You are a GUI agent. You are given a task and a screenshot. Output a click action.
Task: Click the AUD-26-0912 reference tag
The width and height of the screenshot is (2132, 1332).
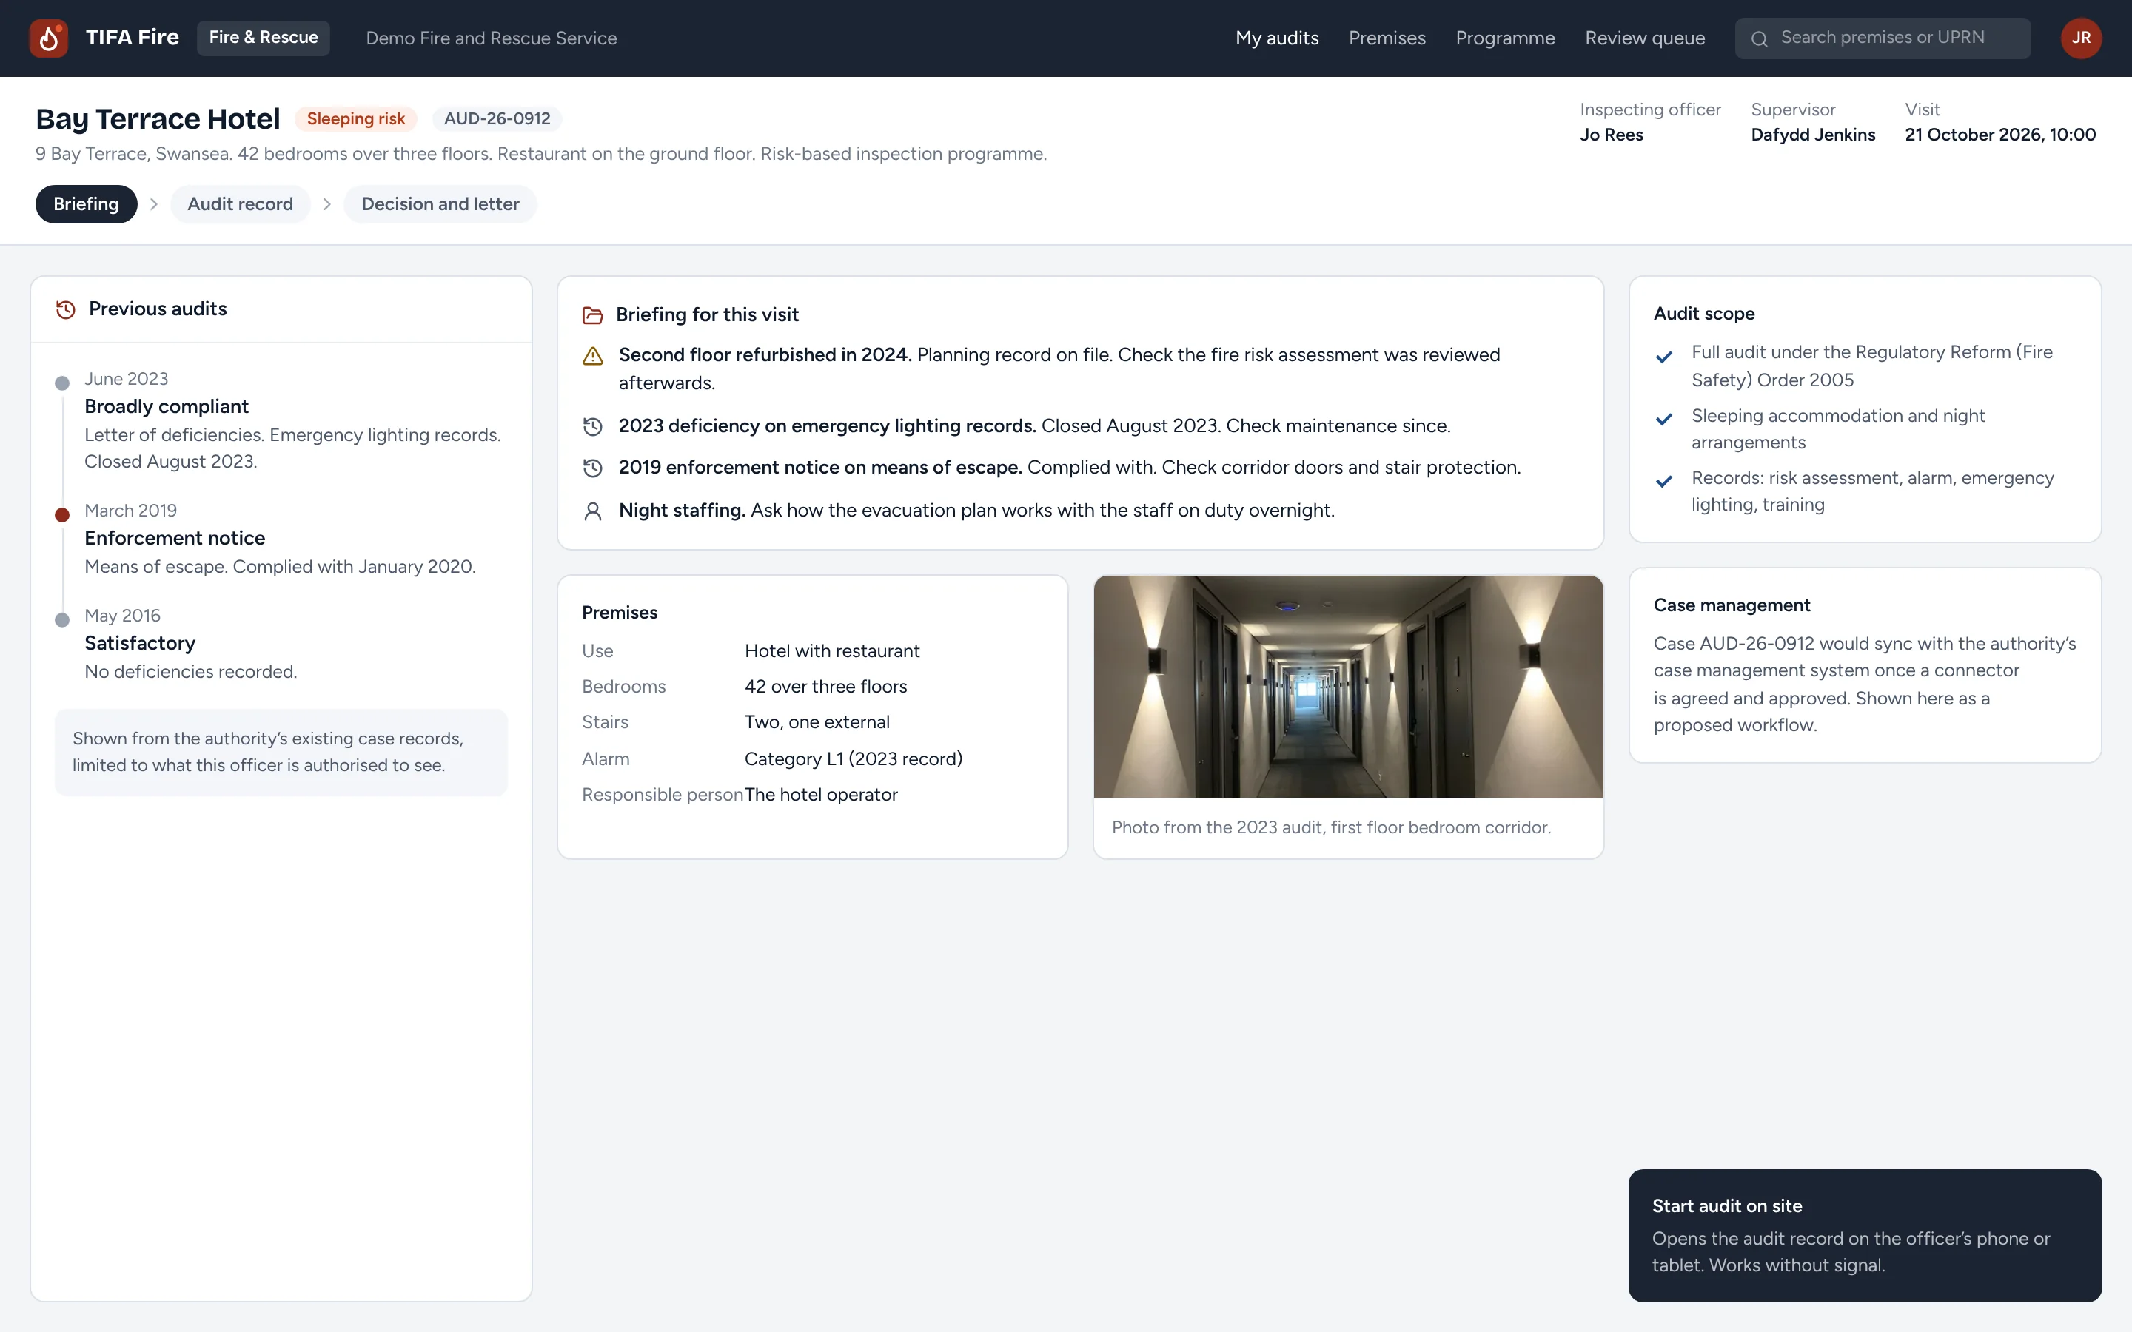point(497,119)
